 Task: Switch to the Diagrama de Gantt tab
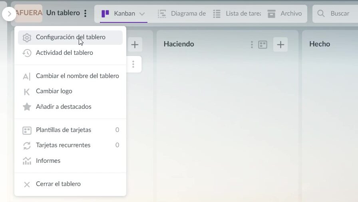tap(181, 14)
